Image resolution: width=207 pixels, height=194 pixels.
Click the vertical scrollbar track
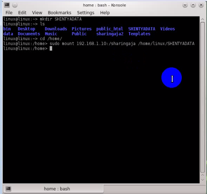point(203,97)
